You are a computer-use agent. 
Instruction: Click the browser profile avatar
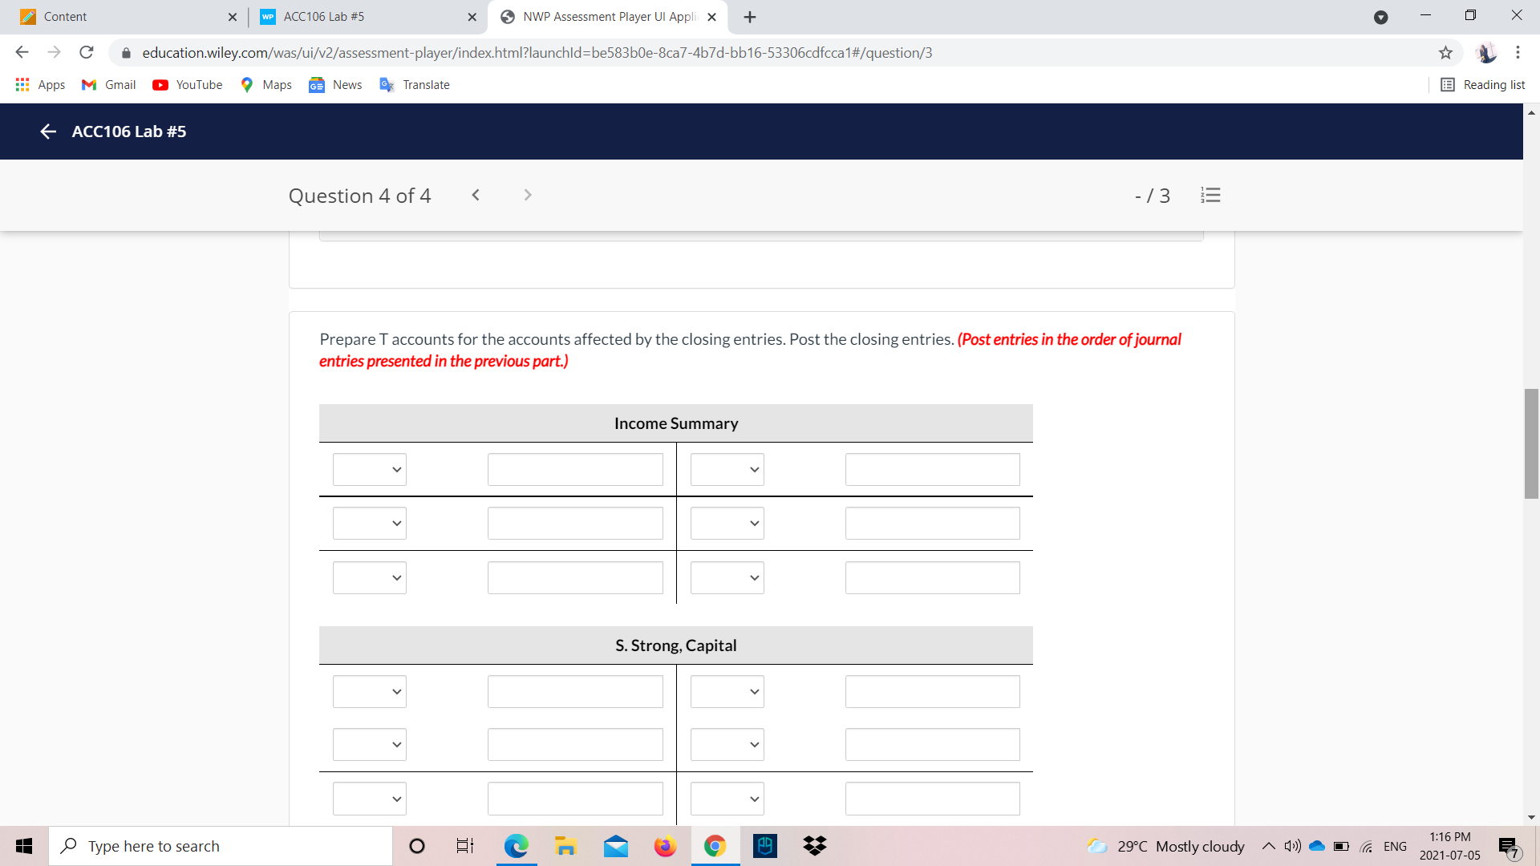click(x=1487, y=52)
